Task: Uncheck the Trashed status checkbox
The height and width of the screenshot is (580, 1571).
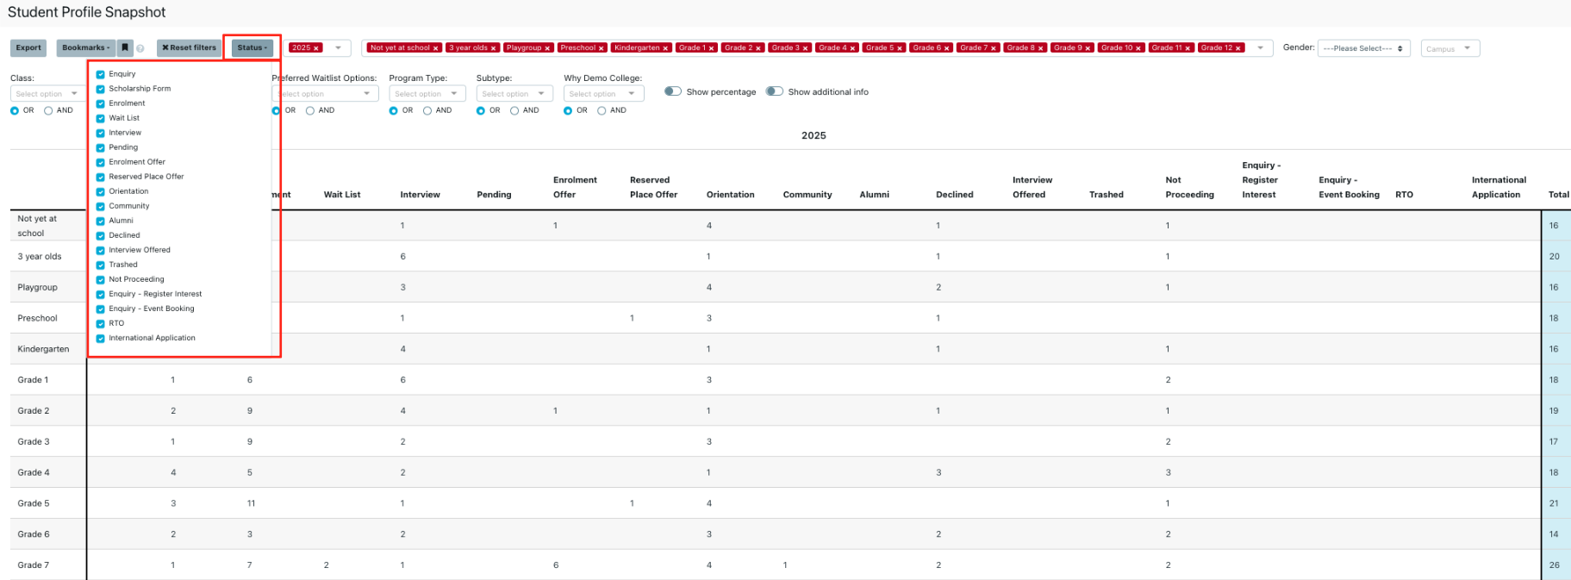Action: tap(101, 265)
